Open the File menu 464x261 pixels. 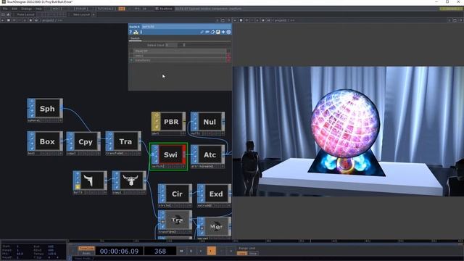[5, 9]
